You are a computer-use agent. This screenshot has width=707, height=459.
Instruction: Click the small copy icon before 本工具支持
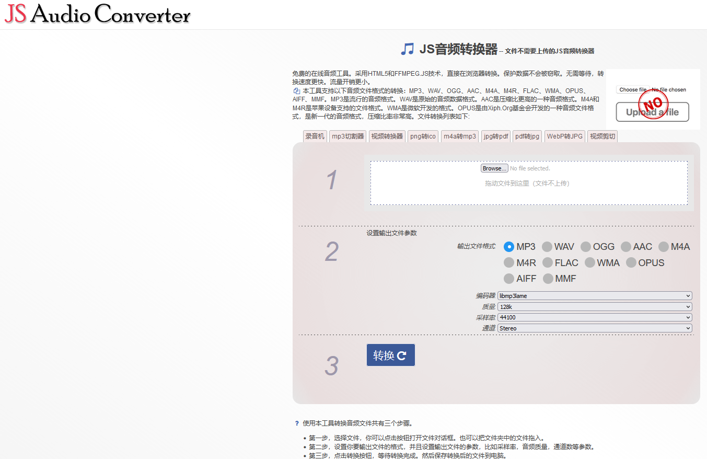tap(296, 91)
